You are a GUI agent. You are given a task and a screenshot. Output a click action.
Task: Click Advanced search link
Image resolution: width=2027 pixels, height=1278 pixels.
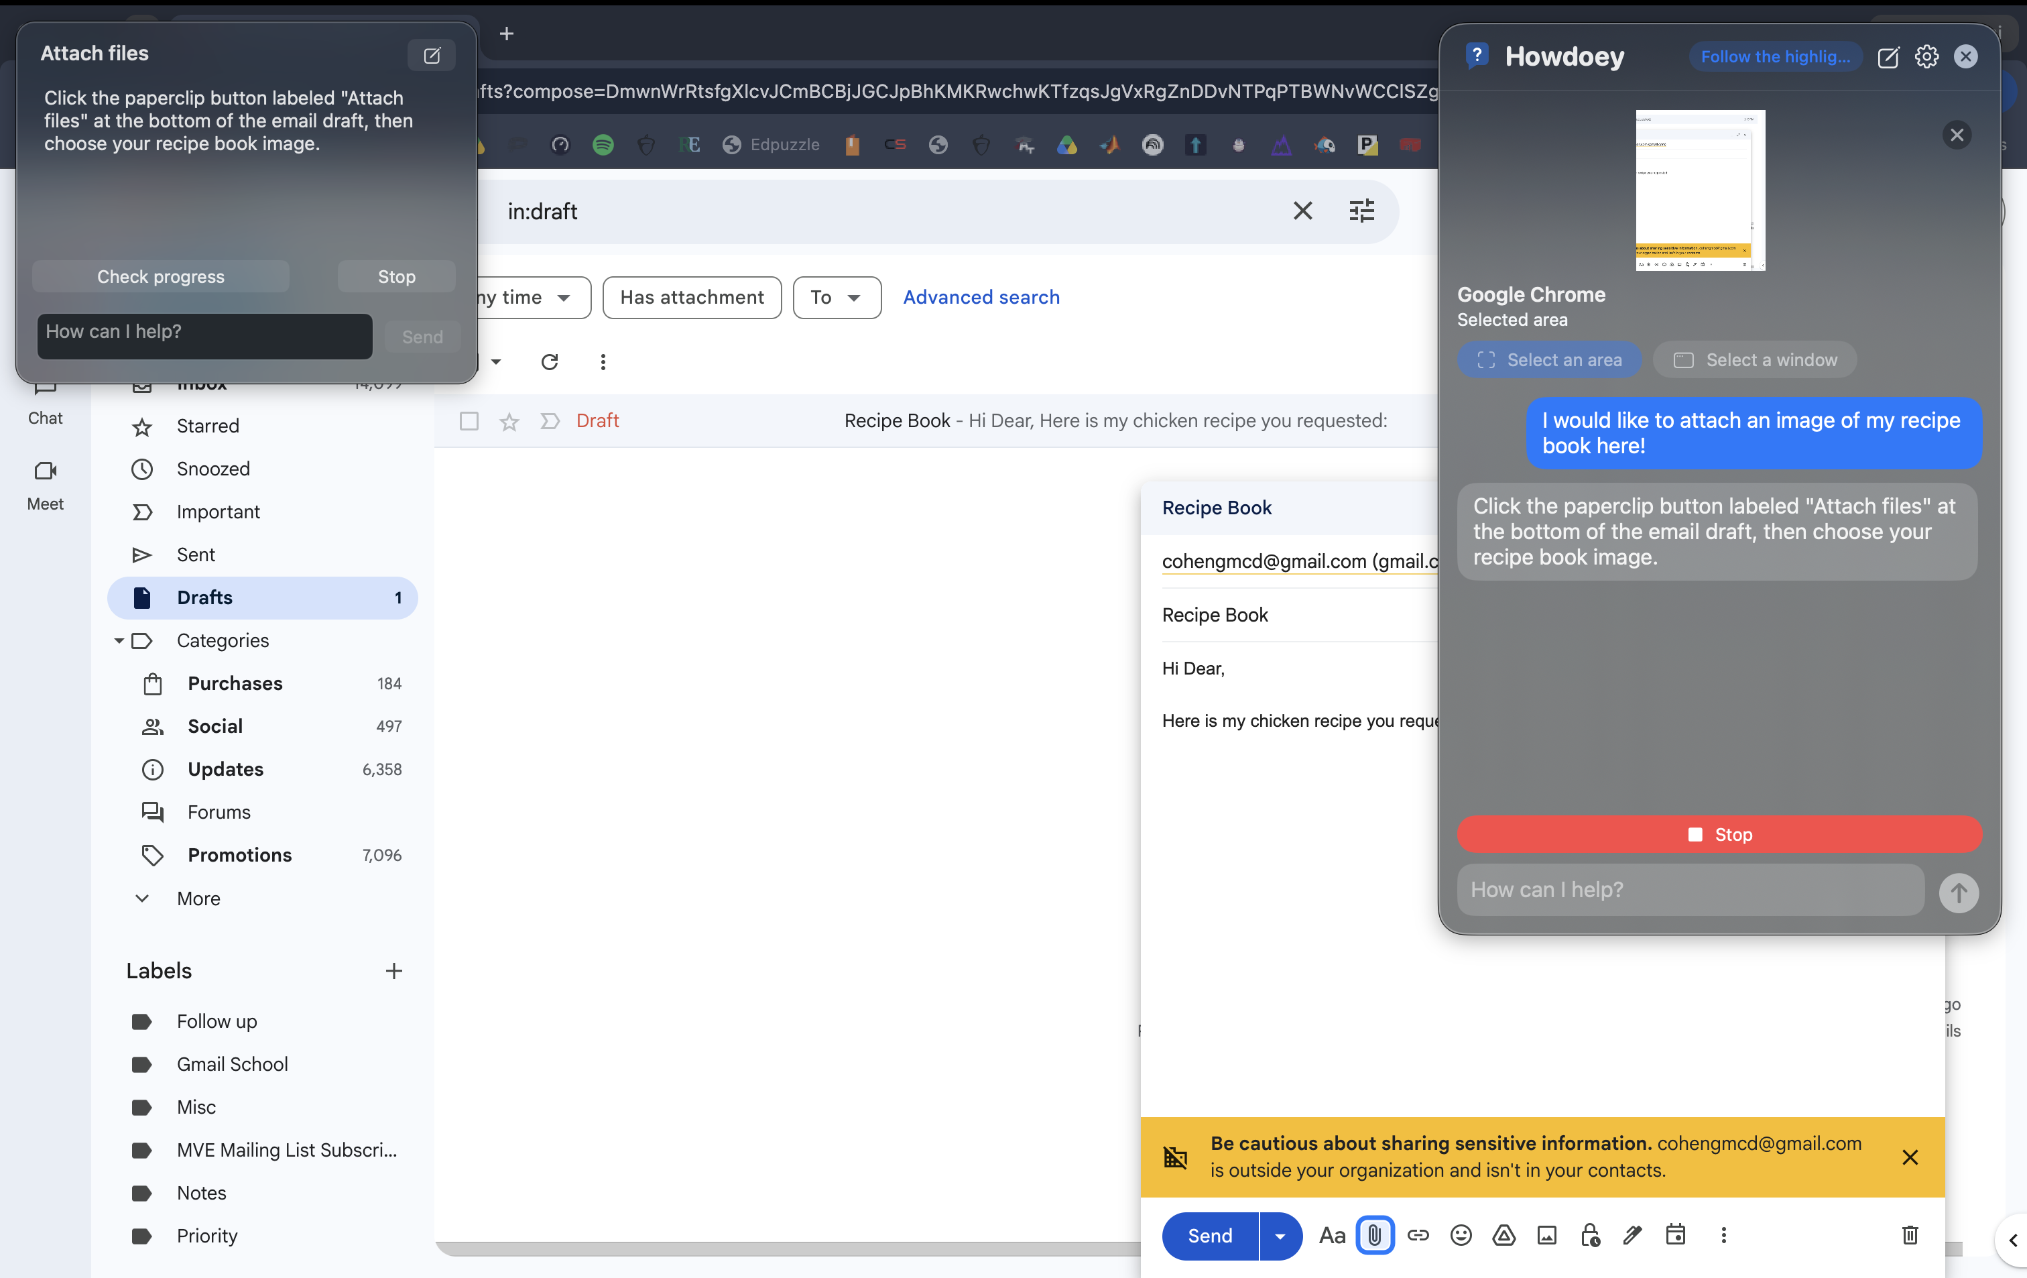coord(981,297)
